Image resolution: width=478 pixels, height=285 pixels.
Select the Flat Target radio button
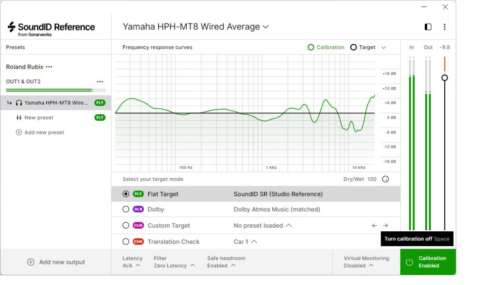[126, 194]
